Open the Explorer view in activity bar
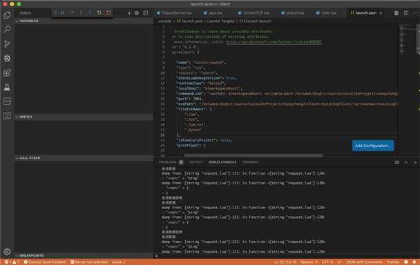The width and height of the screenshot is (420, 265). tap(7, 15)
